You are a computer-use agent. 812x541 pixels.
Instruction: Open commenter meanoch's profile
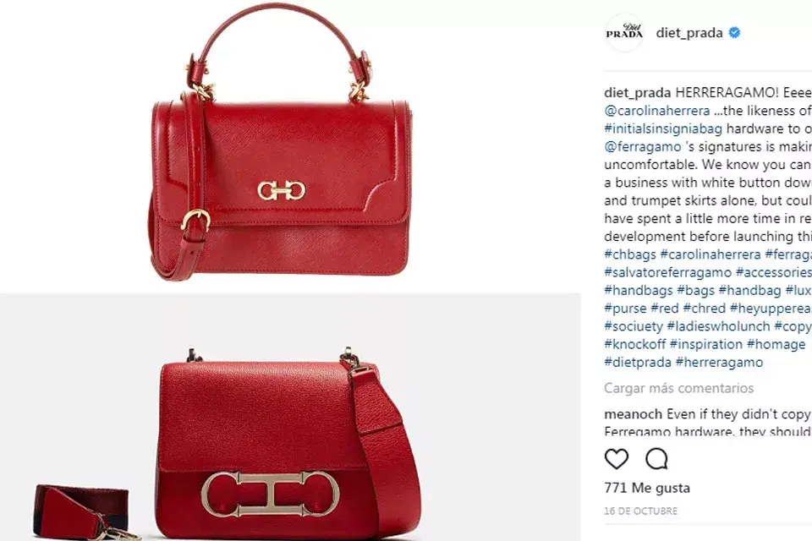633,414
